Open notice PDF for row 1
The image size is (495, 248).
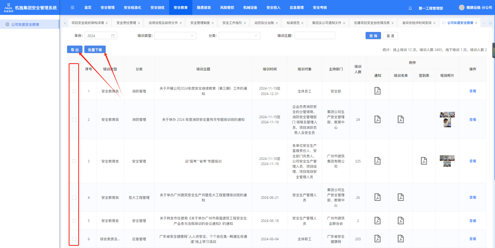point(377,91)
